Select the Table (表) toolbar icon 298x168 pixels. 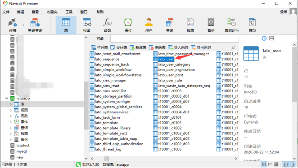[x=66, y=25]
